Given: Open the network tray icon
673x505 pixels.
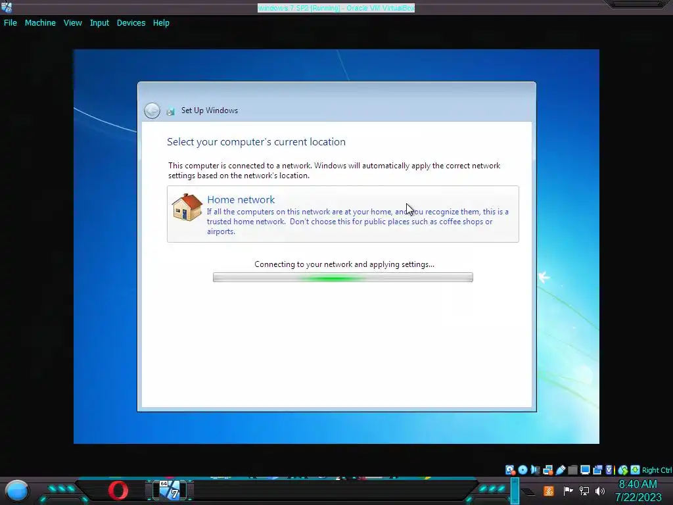Looking at the screenshot, I should pyautogui.click(x=584, y=491).
